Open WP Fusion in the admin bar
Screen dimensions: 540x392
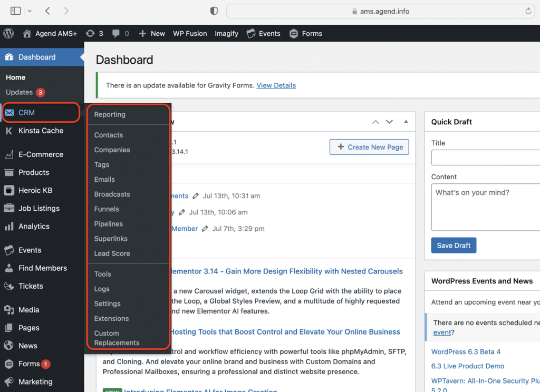(x=190, y=33)
